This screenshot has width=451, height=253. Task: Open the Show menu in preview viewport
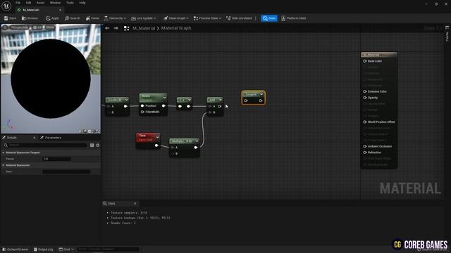50,27
